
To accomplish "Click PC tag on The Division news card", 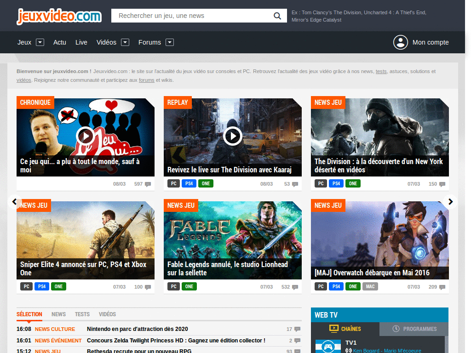I will 321,183.
